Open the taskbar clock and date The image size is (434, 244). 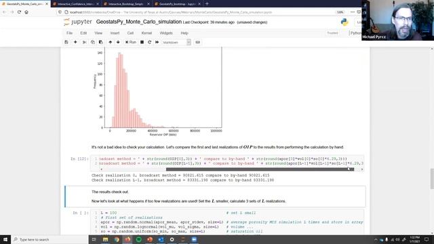[414, 239]
